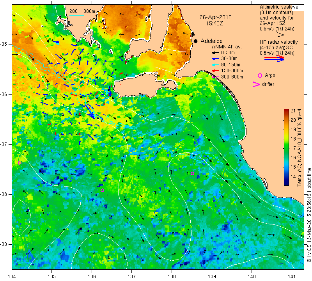Click the black Adelaide city dot
Viewport: 312px width, 281px height.
pyautogui.click(x=196, y=41)
